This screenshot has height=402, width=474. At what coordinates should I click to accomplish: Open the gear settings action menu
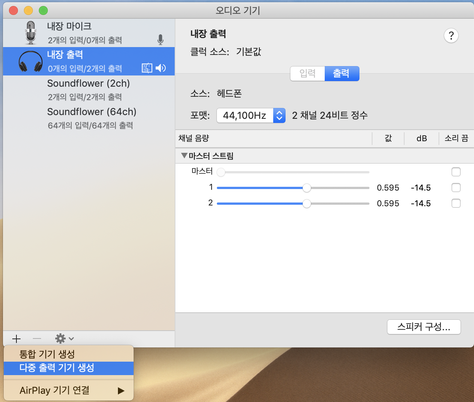[x=64, y=339]
